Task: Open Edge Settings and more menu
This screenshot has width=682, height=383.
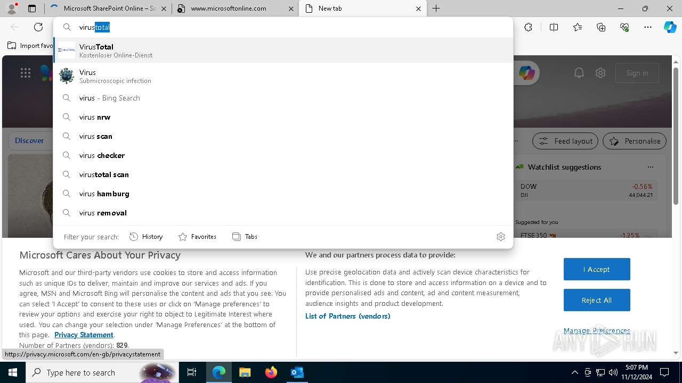Action: [648, 27]
